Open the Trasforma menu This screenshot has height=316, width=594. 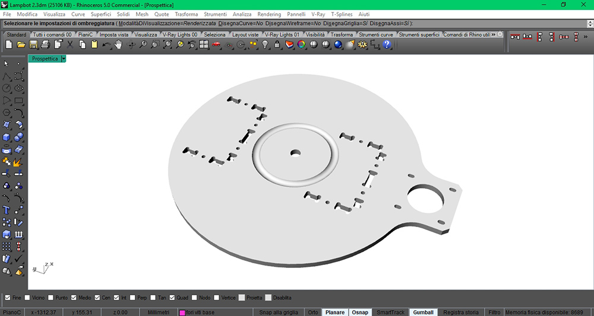click(187, 14)
